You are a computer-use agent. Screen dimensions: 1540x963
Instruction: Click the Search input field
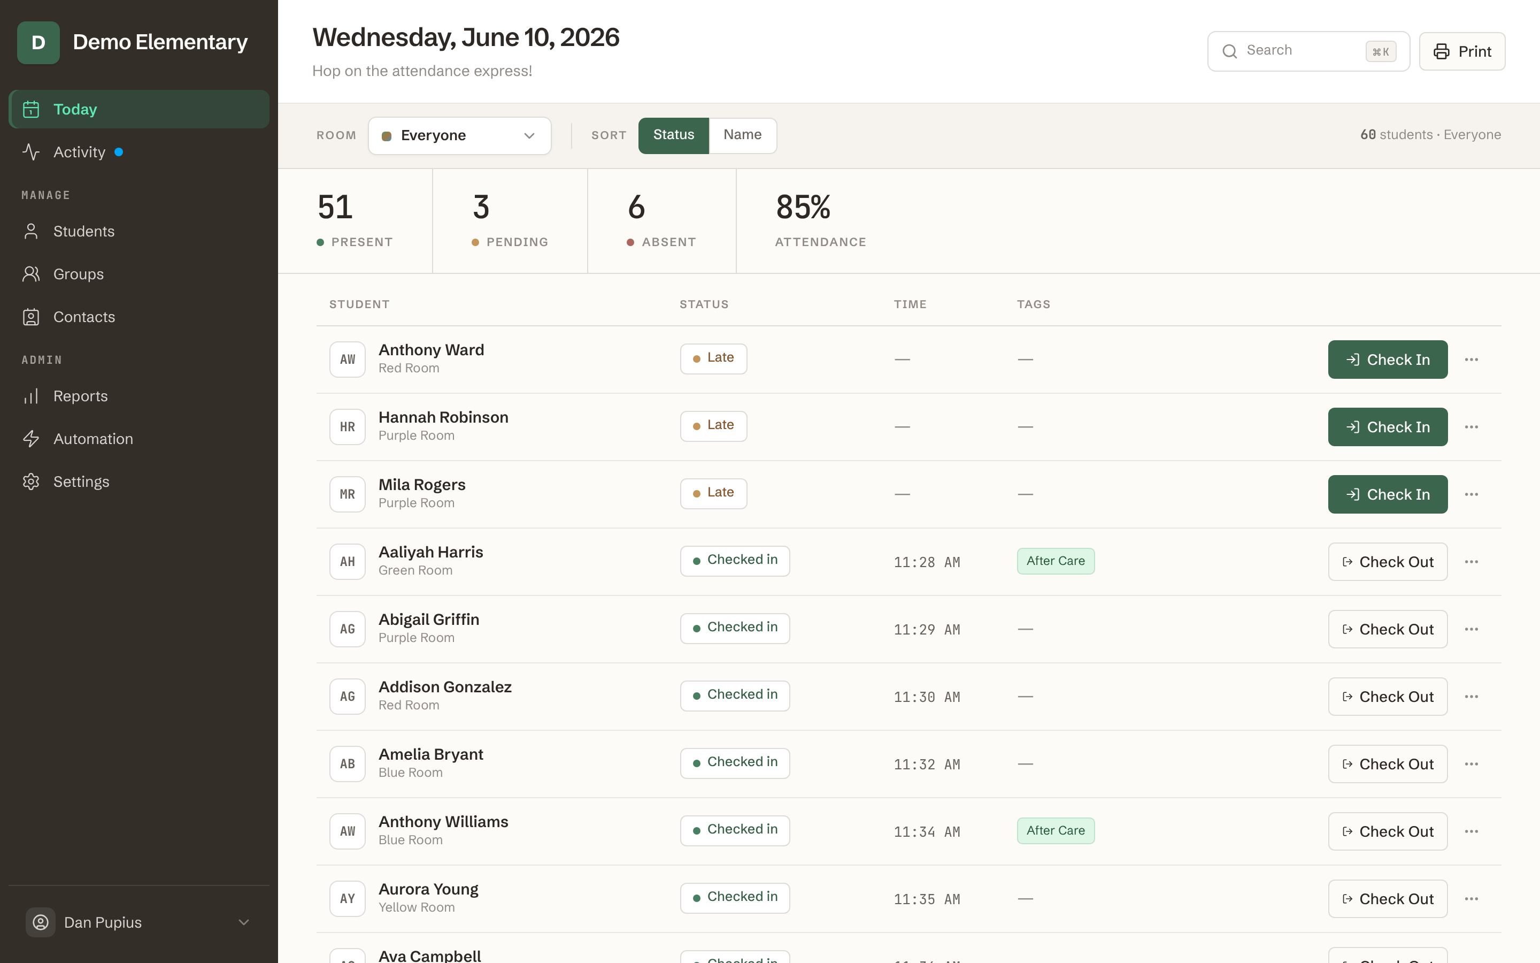pyautogui.click(x=1308, y=51)
